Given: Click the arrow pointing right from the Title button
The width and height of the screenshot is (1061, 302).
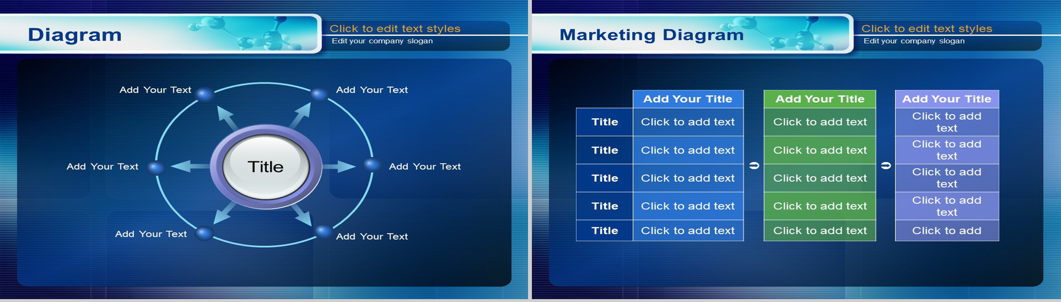Looking at the screenshot, I should [340, 166].
